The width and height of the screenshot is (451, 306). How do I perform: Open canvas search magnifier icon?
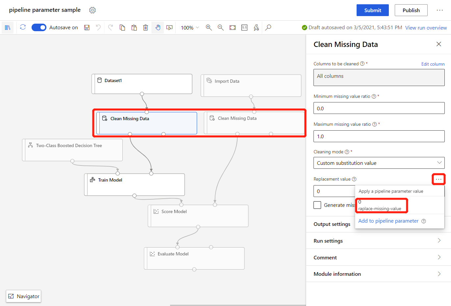(x=268, y=28)
